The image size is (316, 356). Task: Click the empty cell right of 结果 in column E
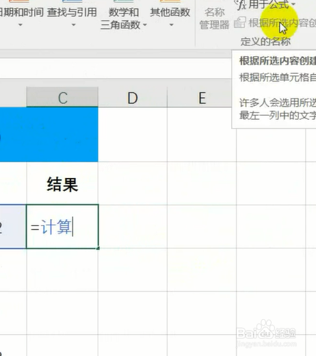pos(202,183)
